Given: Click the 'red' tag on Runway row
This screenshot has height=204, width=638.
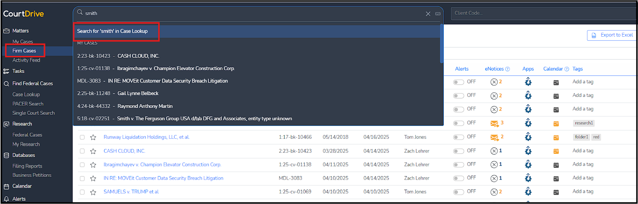Looking at the screenshot, I should coord(596,137).
